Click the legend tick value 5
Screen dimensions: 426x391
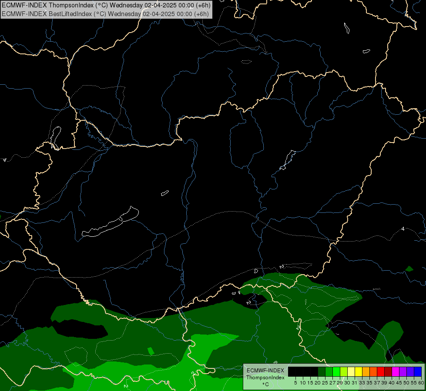[x=295, y=383]
